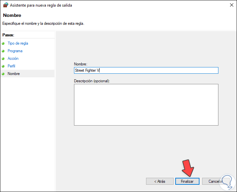Click green bullet beside Programa step
Image resolution: width=237 pixels, height=192 pixels.
(x=3, y=51)
